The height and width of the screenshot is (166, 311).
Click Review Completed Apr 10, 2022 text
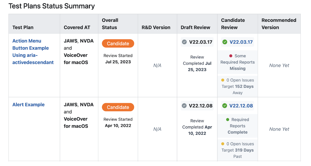[197, 127]
